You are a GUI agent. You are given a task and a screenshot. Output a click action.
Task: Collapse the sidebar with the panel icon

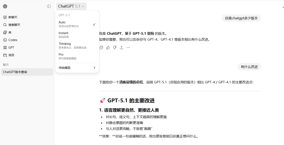(x=49, y=6)
